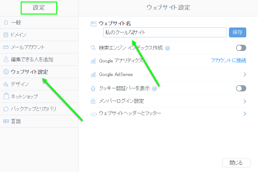Open help tooltip for 検索エンジン インデックス作成
Viewport: 258px width, 172px height.
pyautogui.click(x=167, y=48)
